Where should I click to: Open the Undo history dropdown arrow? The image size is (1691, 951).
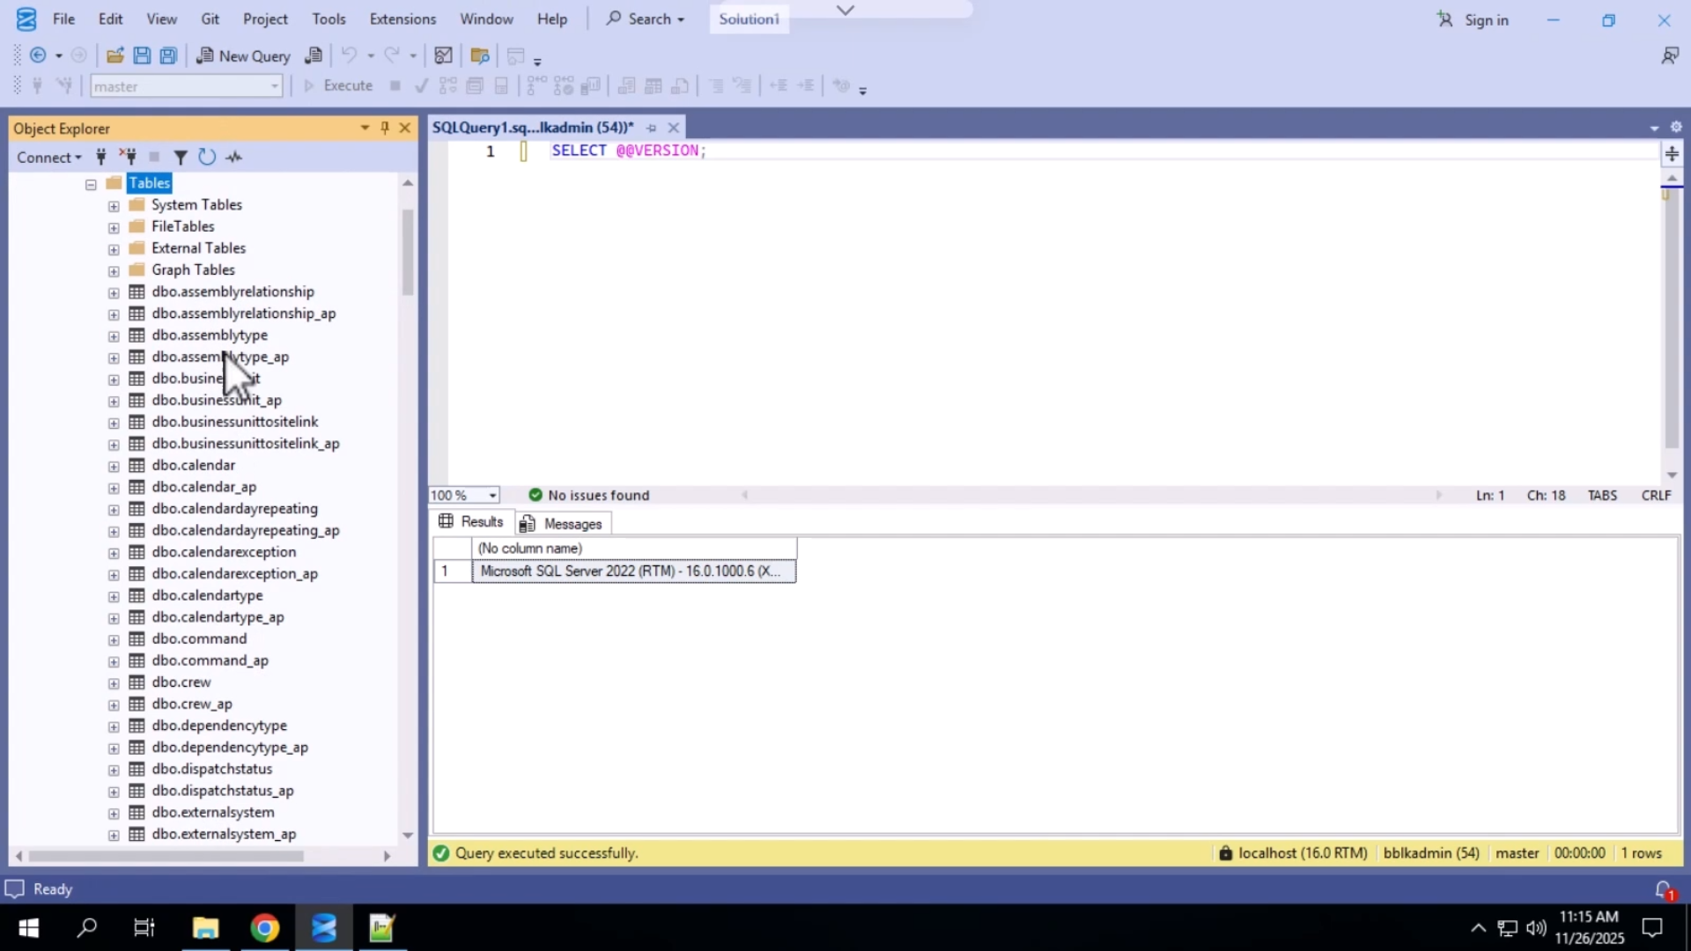click(x=371, y=55)
